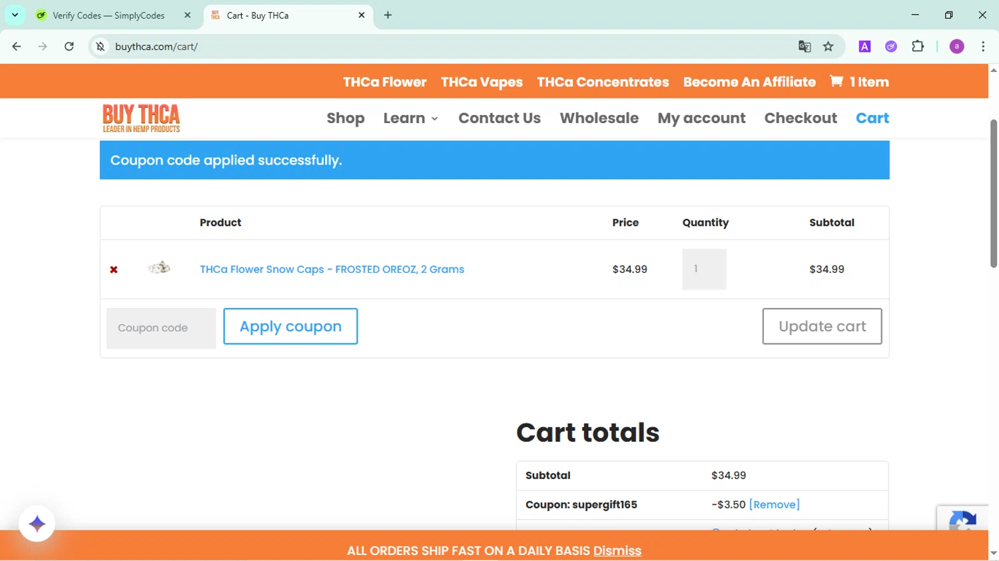Open THCa Concentrates menu item
Viewport: 999px width, 561px height.
click(x=603, y=82)
